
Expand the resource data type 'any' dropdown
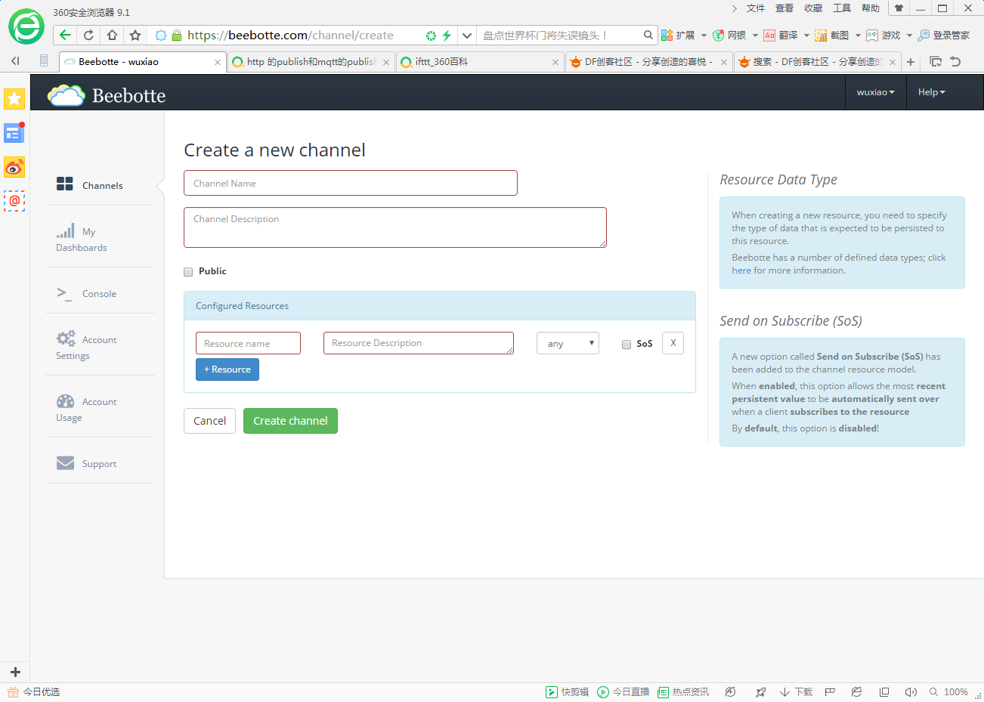point(568,344)
